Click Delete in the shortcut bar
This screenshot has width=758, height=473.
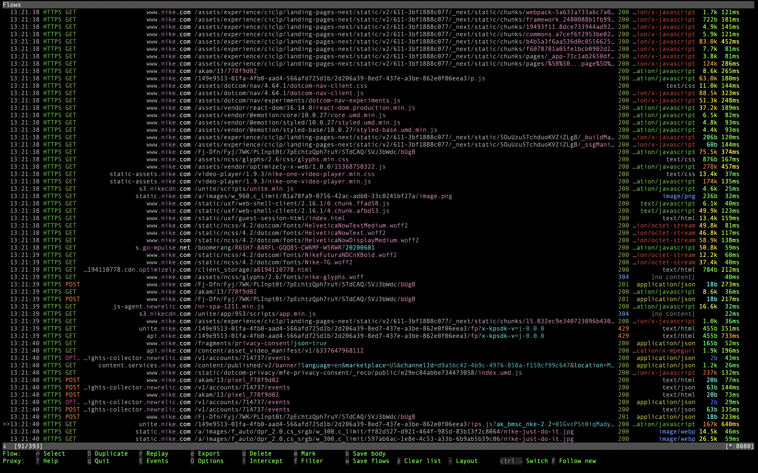coord(260,453)
